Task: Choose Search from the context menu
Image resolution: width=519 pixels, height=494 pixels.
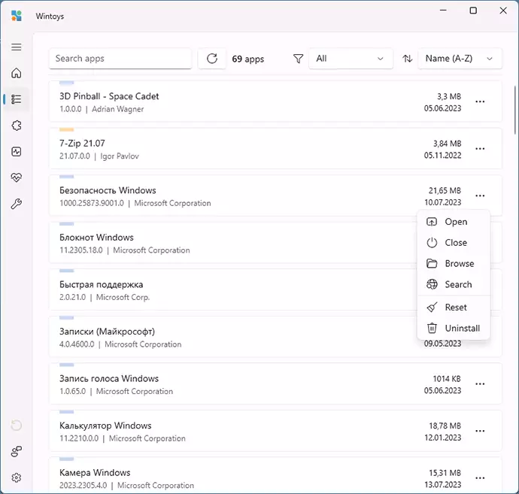Action: pyautogui.click(x=454, y=284)
